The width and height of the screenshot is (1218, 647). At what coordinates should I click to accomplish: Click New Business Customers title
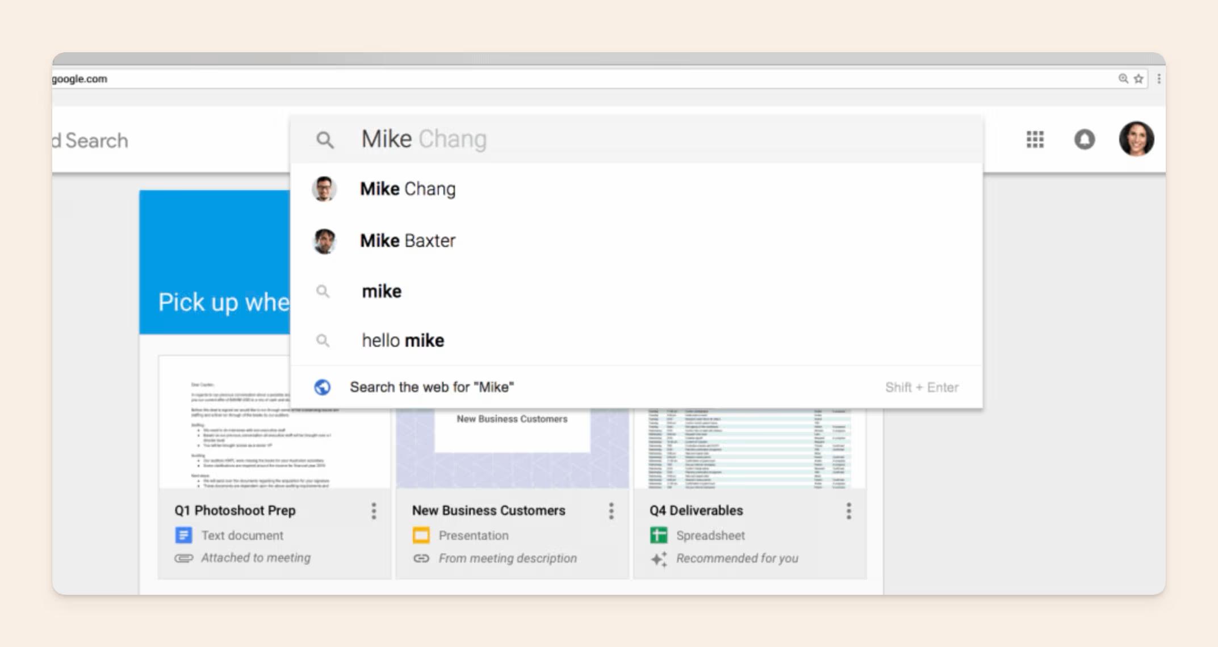488,511
